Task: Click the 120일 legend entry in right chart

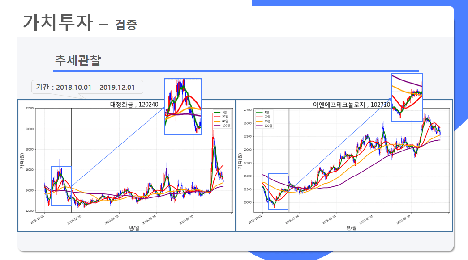Action: click(x=264, y=126)
